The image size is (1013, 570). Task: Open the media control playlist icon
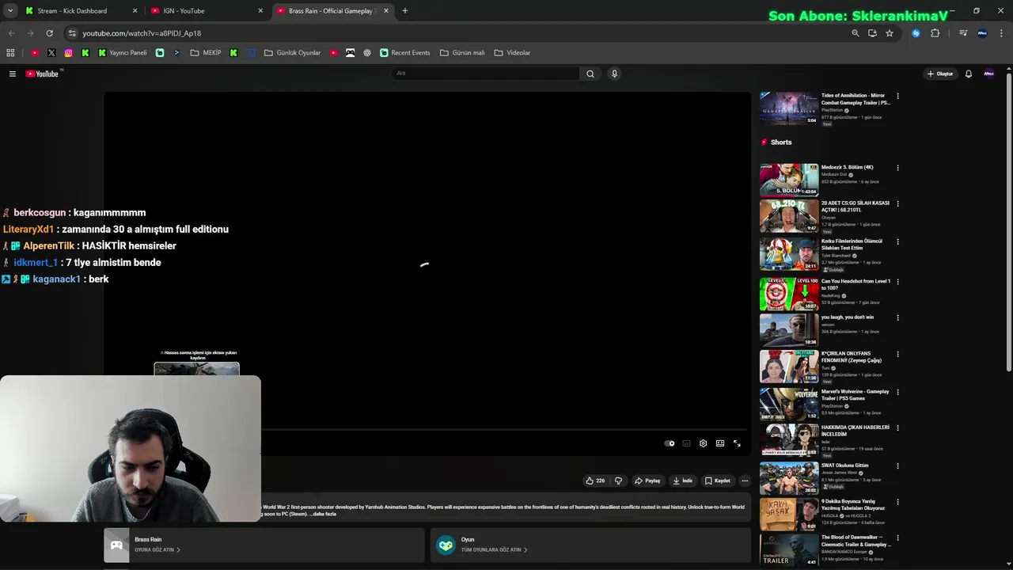pos(962,33)
